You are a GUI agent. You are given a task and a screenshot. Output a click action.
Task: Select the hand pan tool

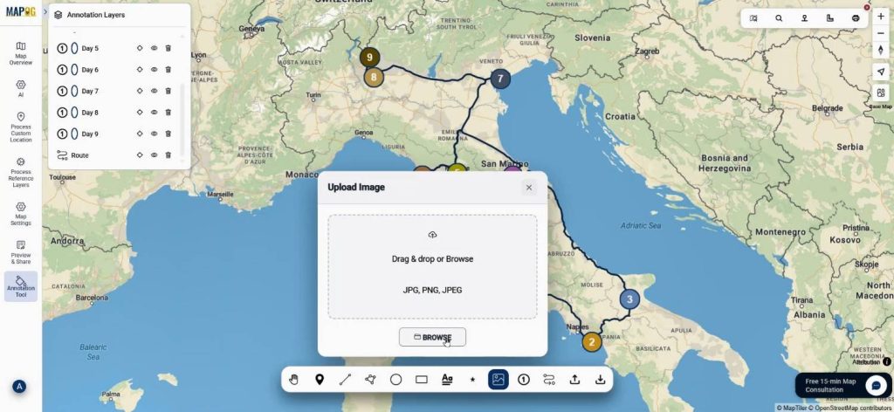click(293, 380)
